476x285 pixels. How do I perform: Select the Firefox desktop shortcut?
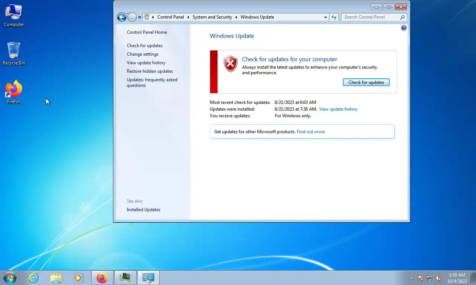pos(14,92)
